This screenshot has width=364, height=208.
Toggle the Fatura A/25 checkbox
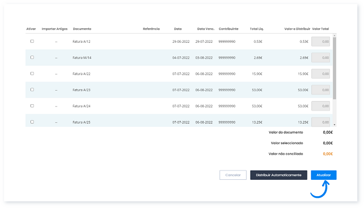[32, 122]
